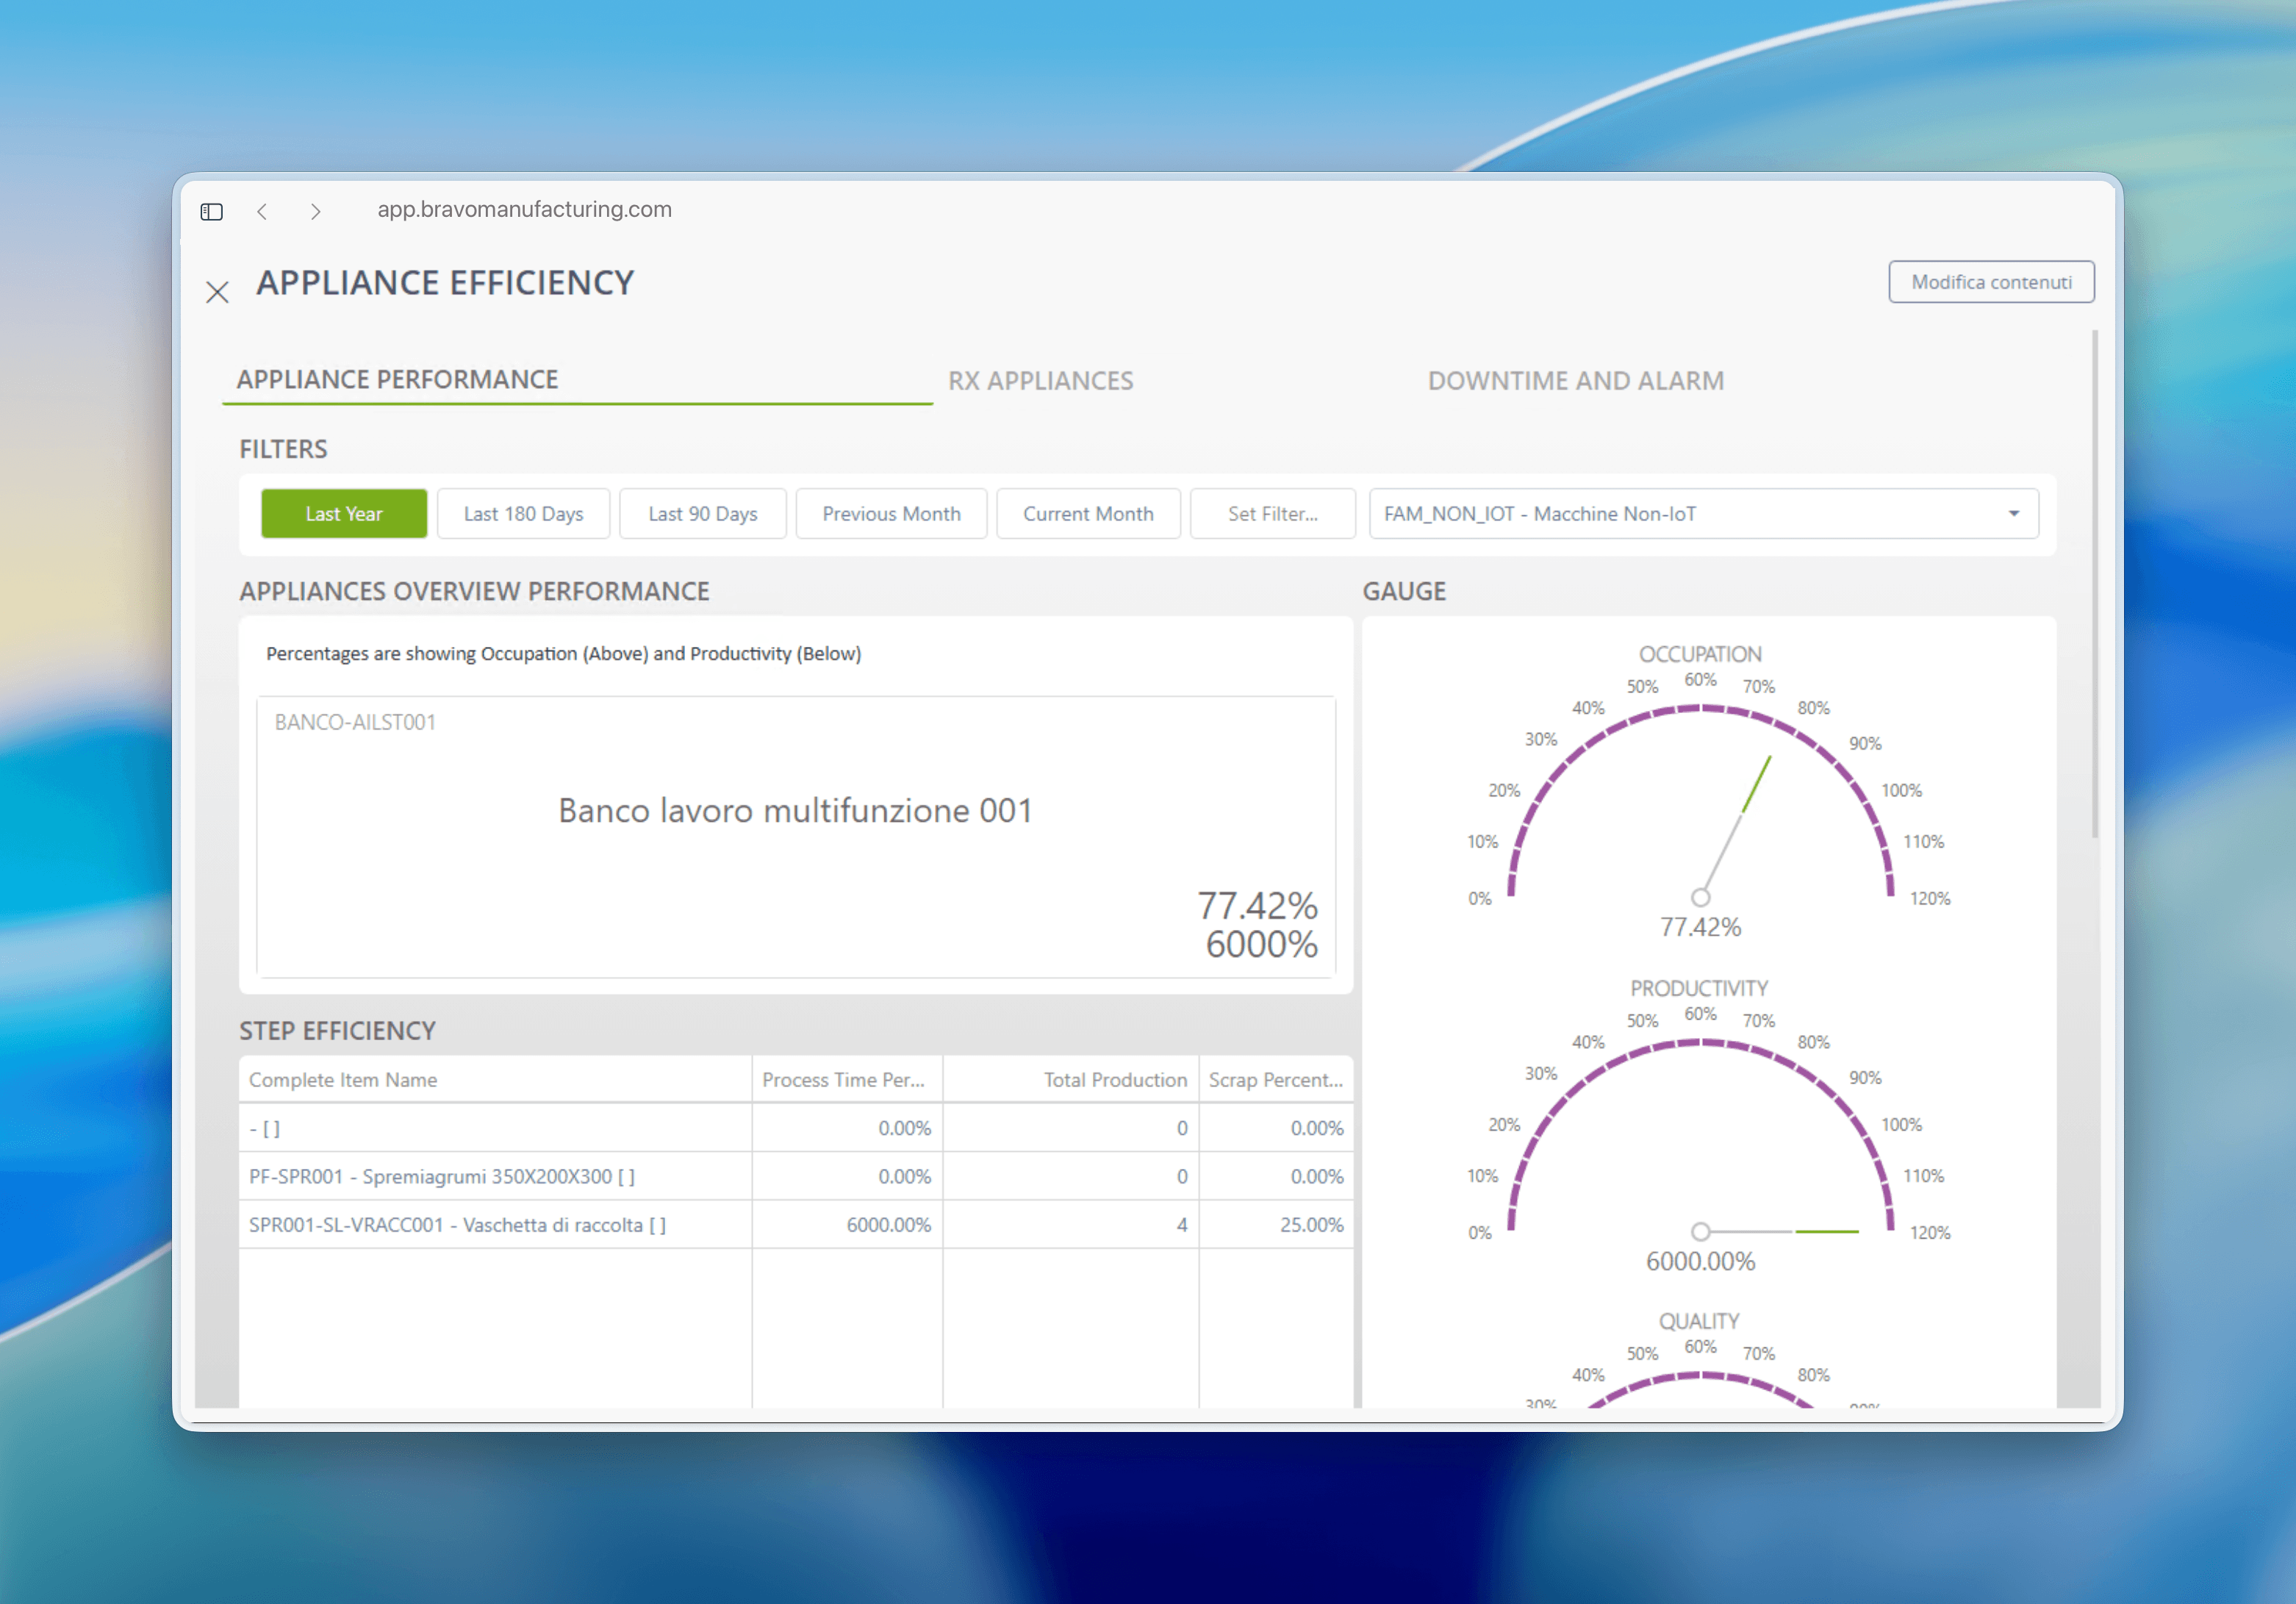The height and width of the screenshot is (1604, 2296).
Task: Select the Last 180 Days filter
Action: tap(523, 513)
